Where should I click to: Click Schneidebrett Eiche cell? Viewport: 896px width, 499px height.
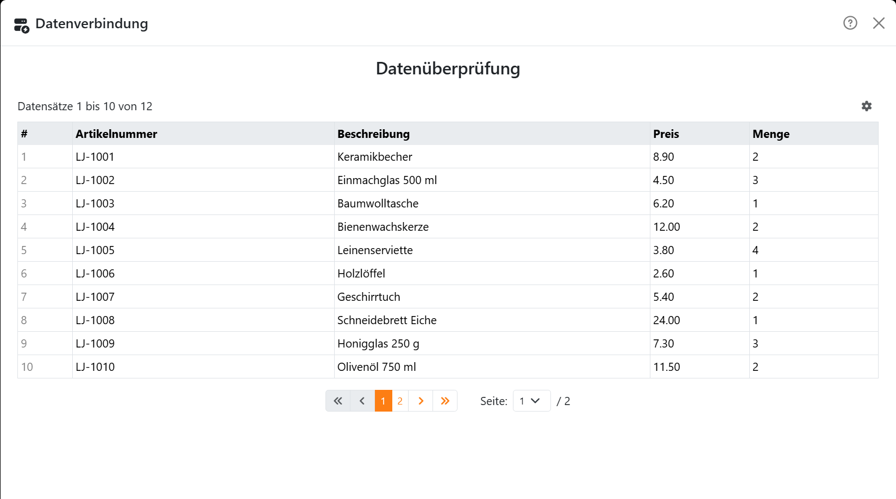point(492,320)
